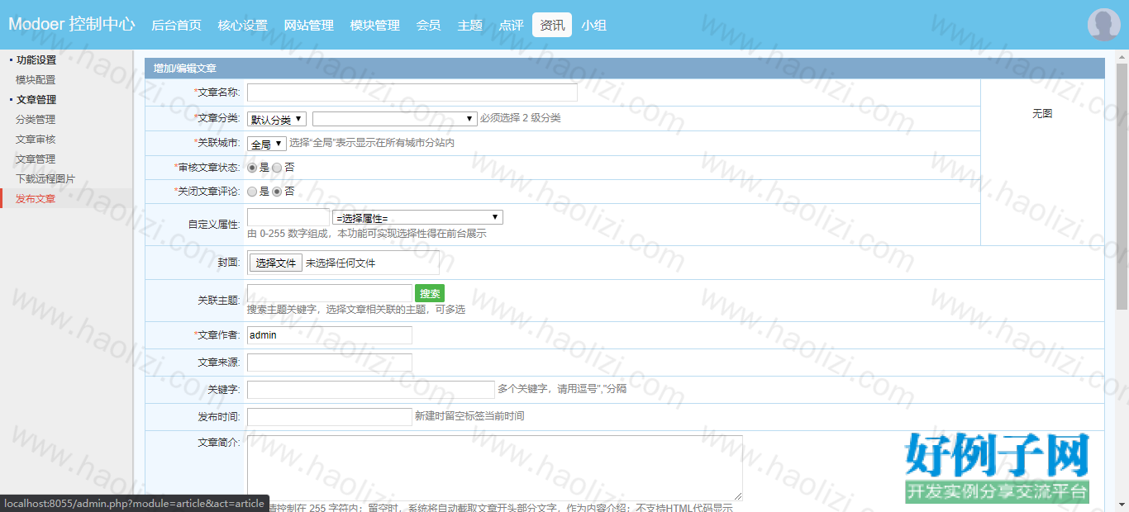Open the 主题 menu
The width and height of the screenshot is (1129, 512).
tap(469, 25)
